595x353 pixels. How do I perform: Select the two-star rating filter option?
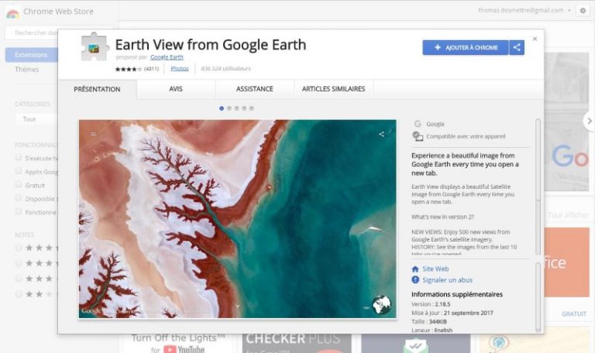click(19, 294)
